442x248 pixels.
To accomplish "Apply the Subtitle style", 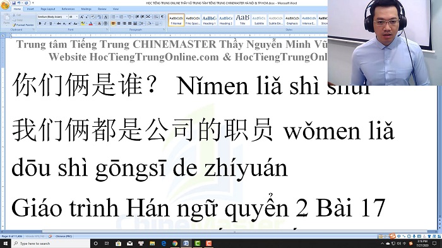I will pyautogui.click(x=259, y=20).
